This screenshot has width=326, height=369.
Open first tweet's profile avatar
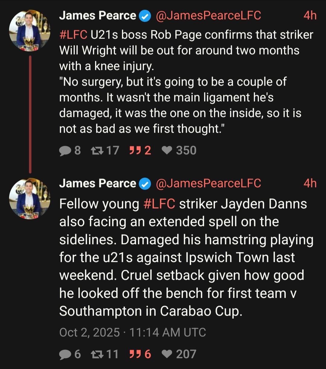click(30, 30)
